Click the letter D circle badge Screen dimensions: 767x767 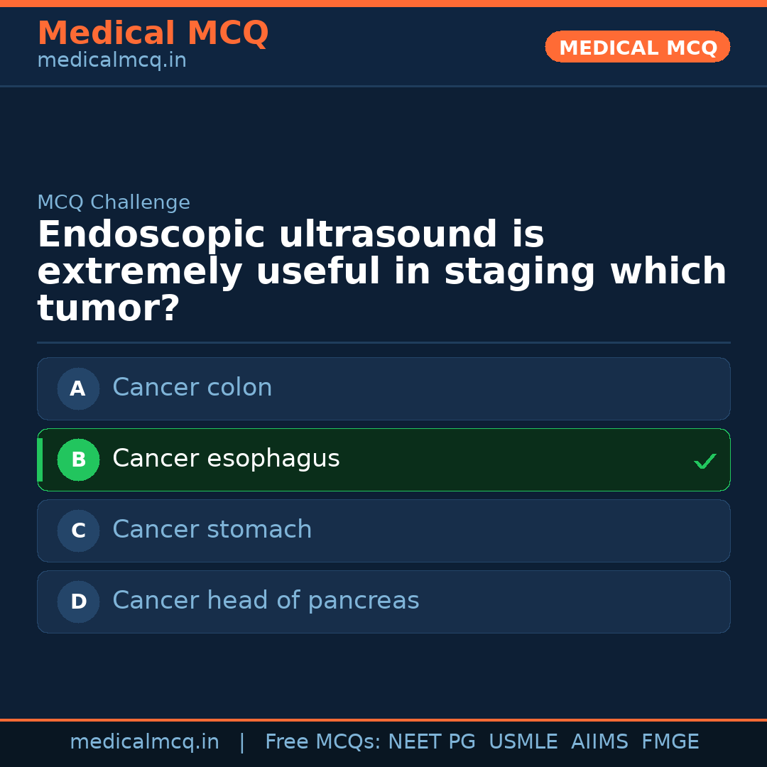78,602
